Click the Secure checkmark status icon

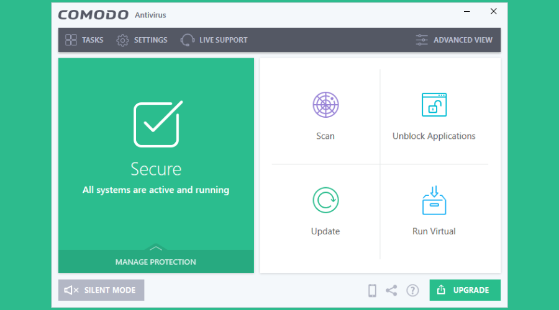tap(158, 123)
